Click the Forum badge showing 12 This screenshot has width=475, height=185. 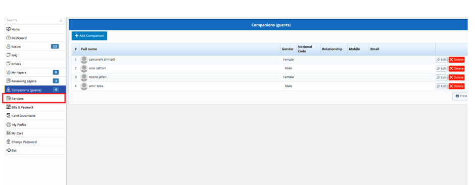pyautogui.click(x=55, y=47)
